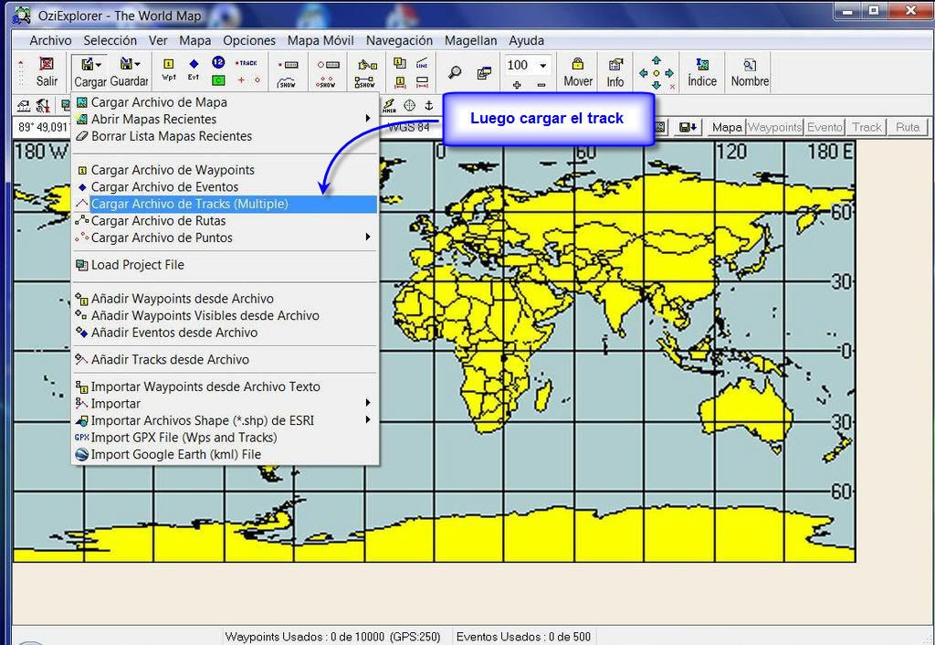Screen dimensions: 935x645
Task: Click the save-down disk icon near Mapa
Action: tap(688, 127)
